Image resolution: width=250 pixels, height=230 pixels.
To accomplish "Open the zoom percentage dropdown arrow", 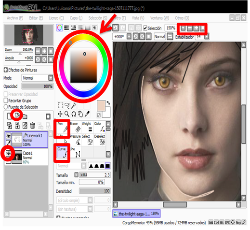I will click(x=183, y=28).
